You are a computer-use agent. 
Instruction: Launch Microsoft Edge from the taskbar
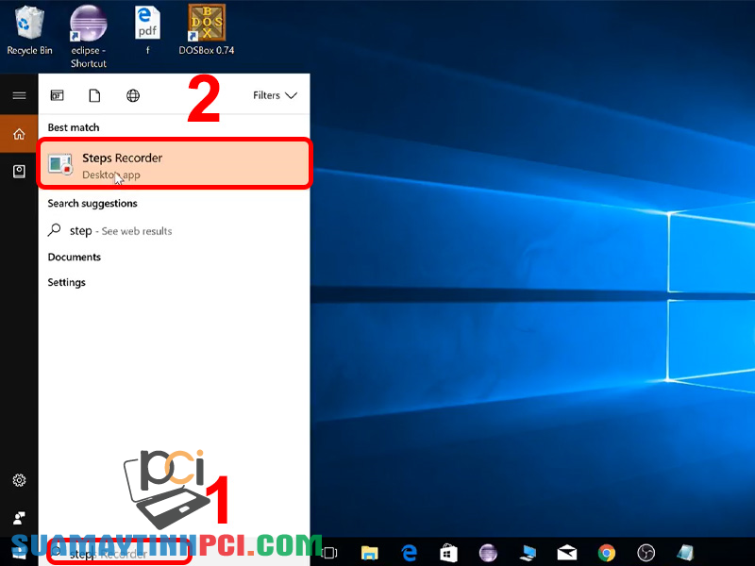pyautogui.click(x=409, y=553)
